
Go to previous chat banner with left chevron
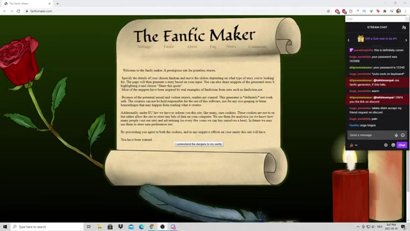click(x=348, y=40)
